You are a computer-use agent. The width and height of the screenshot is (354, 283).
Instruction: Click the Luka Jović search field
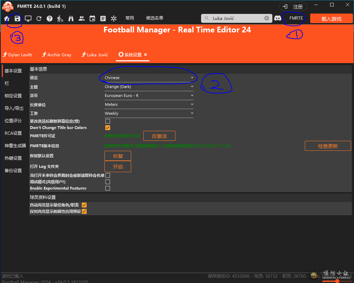pos(237,18)
